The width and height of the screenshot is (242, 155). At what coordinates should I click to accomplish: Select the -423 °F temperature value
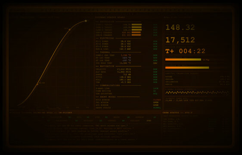(126, 58)
